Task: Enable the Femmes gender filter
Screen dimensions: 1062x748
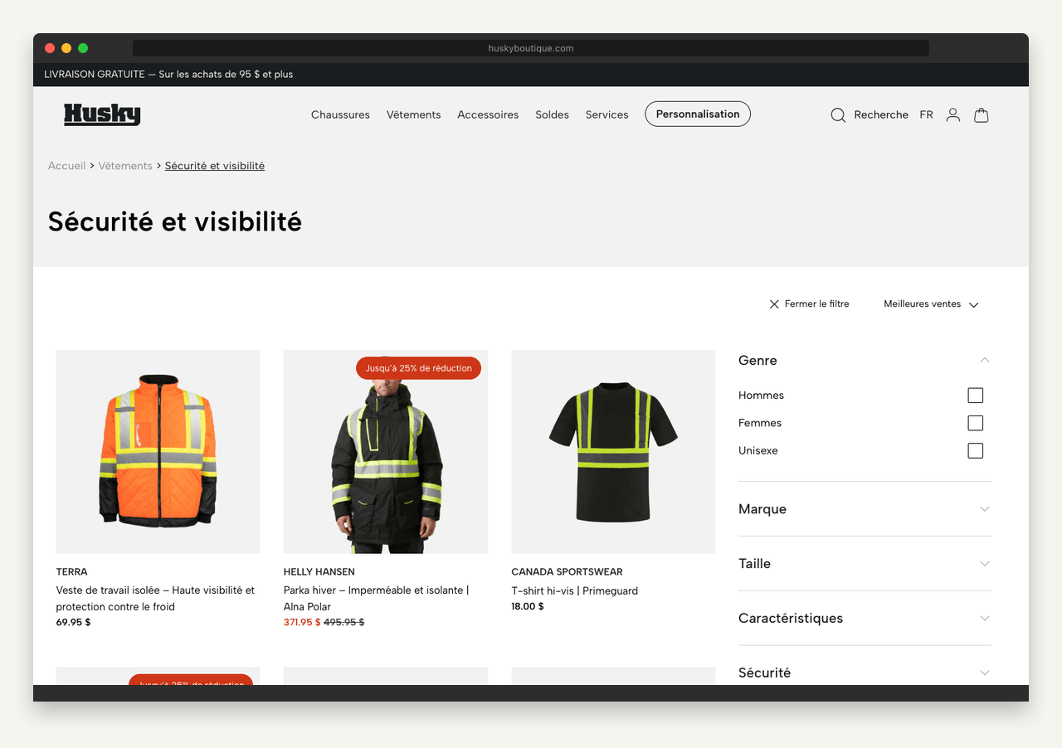Action: [x=975, y=423]
